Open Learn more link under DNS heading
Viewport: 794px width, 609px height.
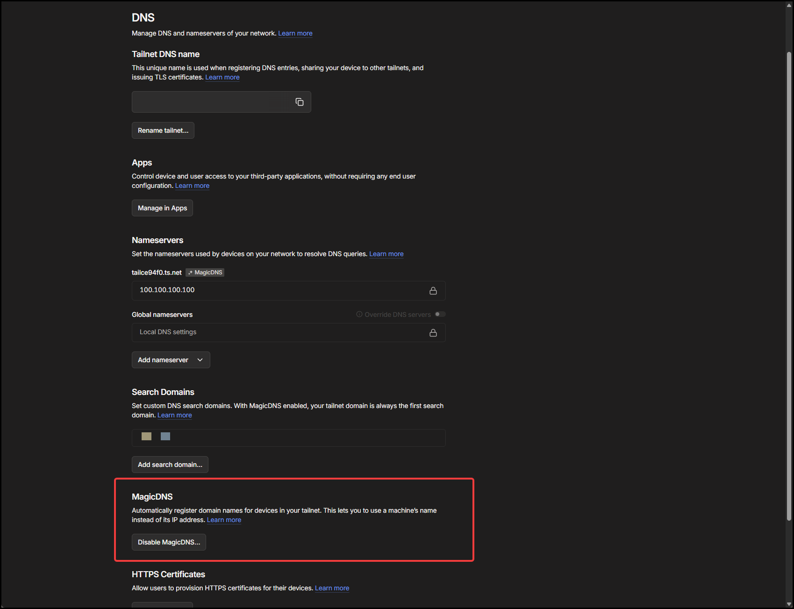(x=295, y=33)
